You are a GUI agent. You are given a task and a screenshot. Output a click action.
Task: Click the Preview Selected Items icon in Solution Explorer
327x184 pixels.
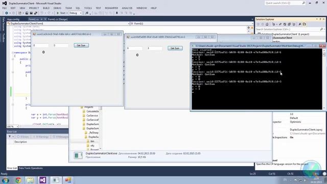pos(305,24)
